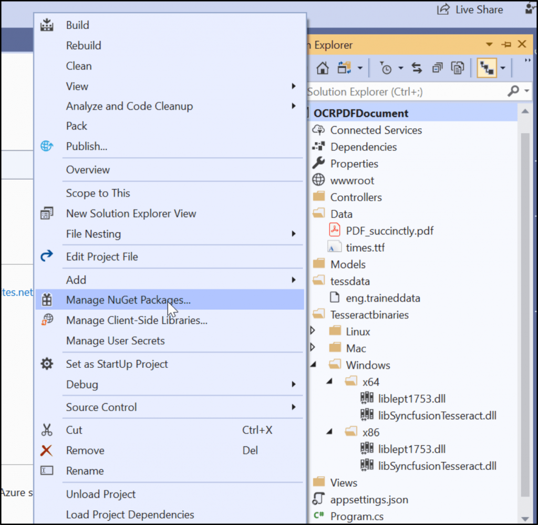This screenshot has width=538, height=525.
Task: Click the Publish globe icon
Action: coord(47,146)
